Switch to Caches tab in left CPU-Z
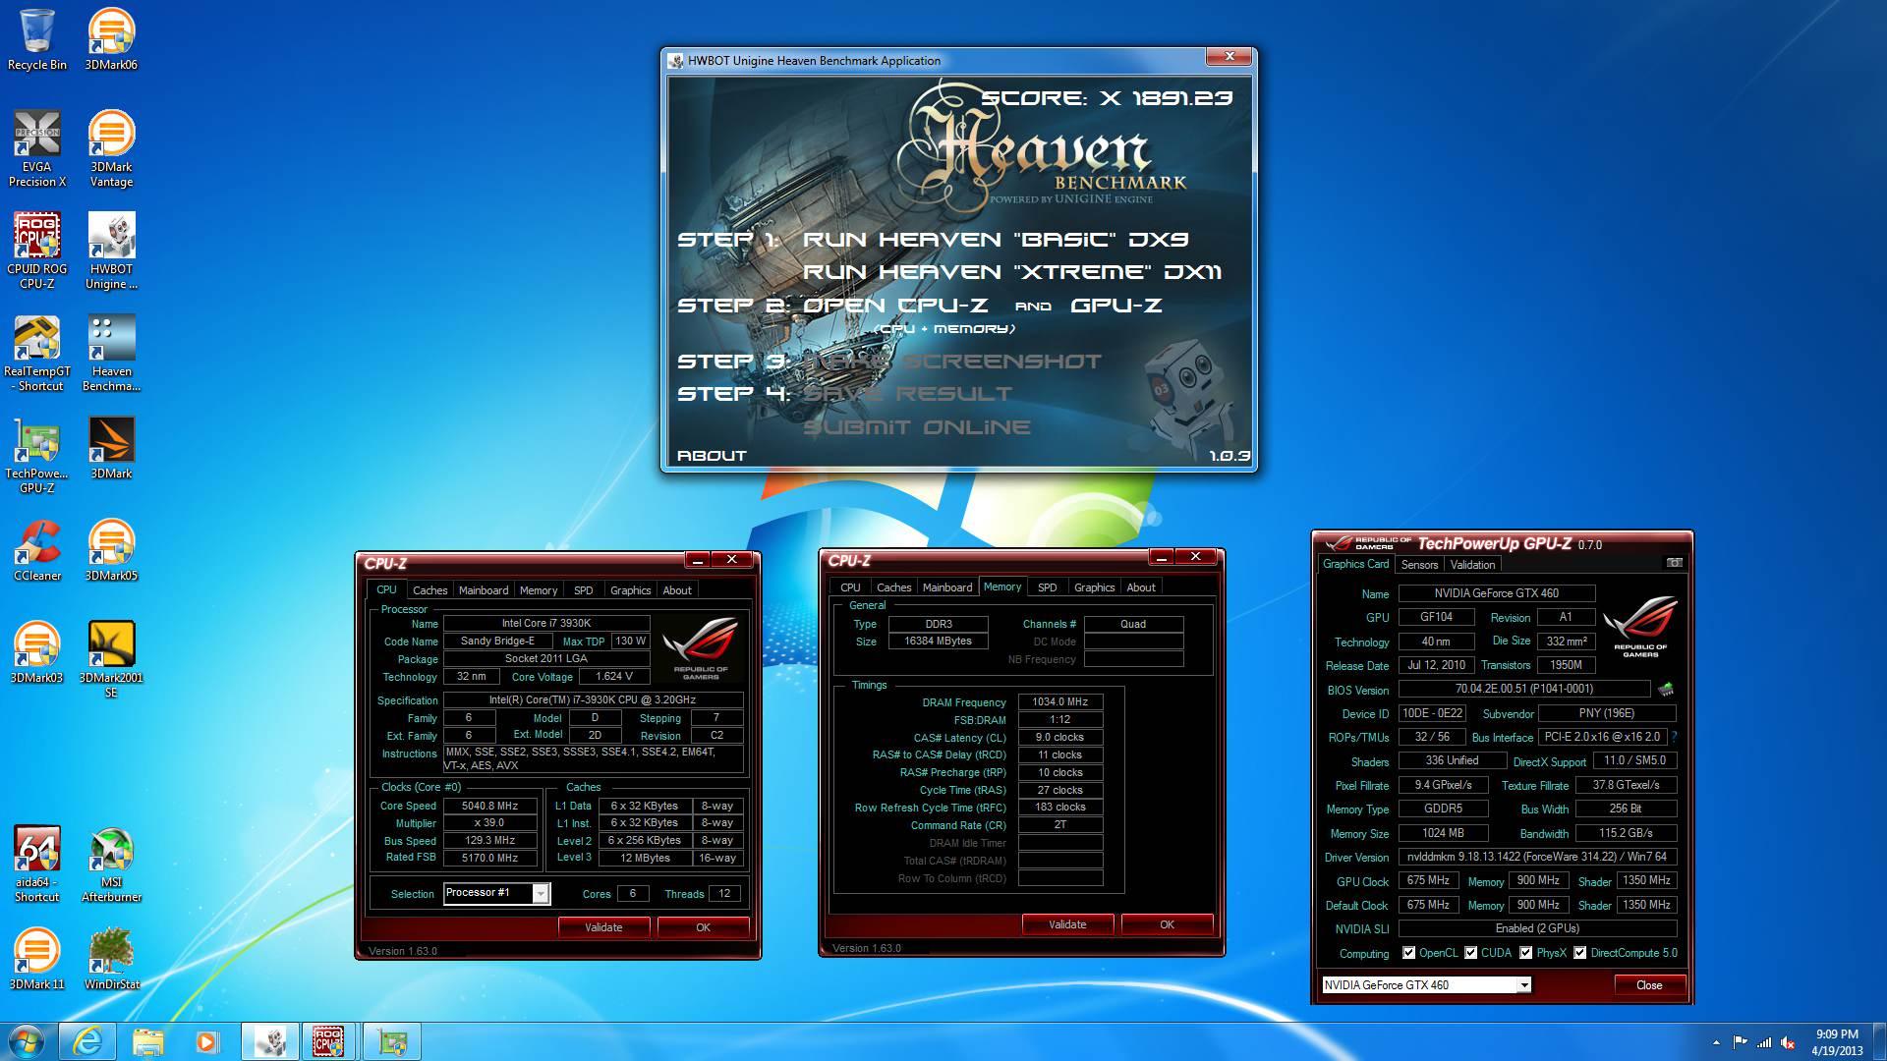Screen dimensions: 1887x1061 [x=429, y=590]
